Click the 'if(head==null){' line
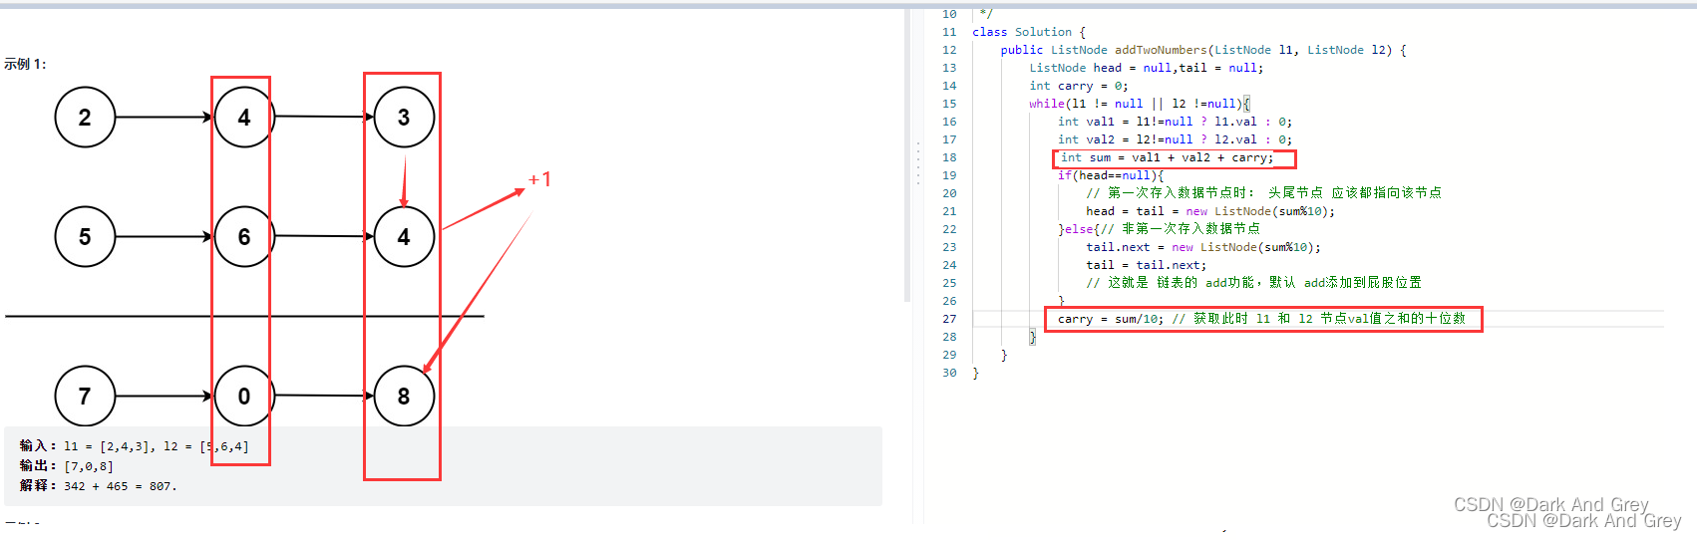The height and width of the screenshot is (540, 1697). click(x=1111, y=175)
